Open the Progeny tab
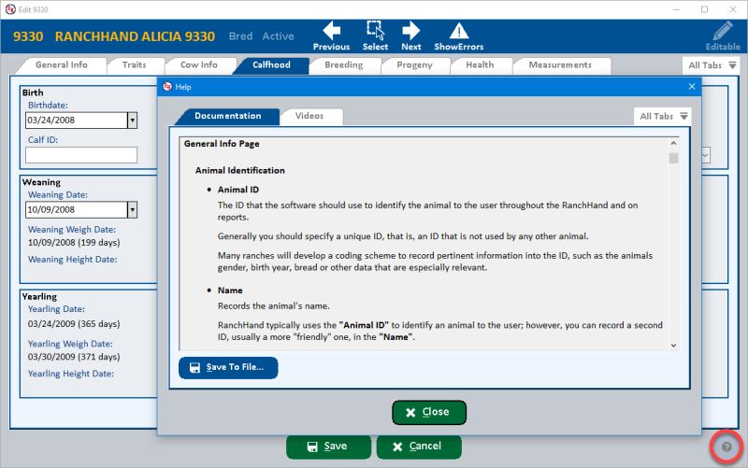The height and width of the screenshot is (468, 748). pos(414,65)
